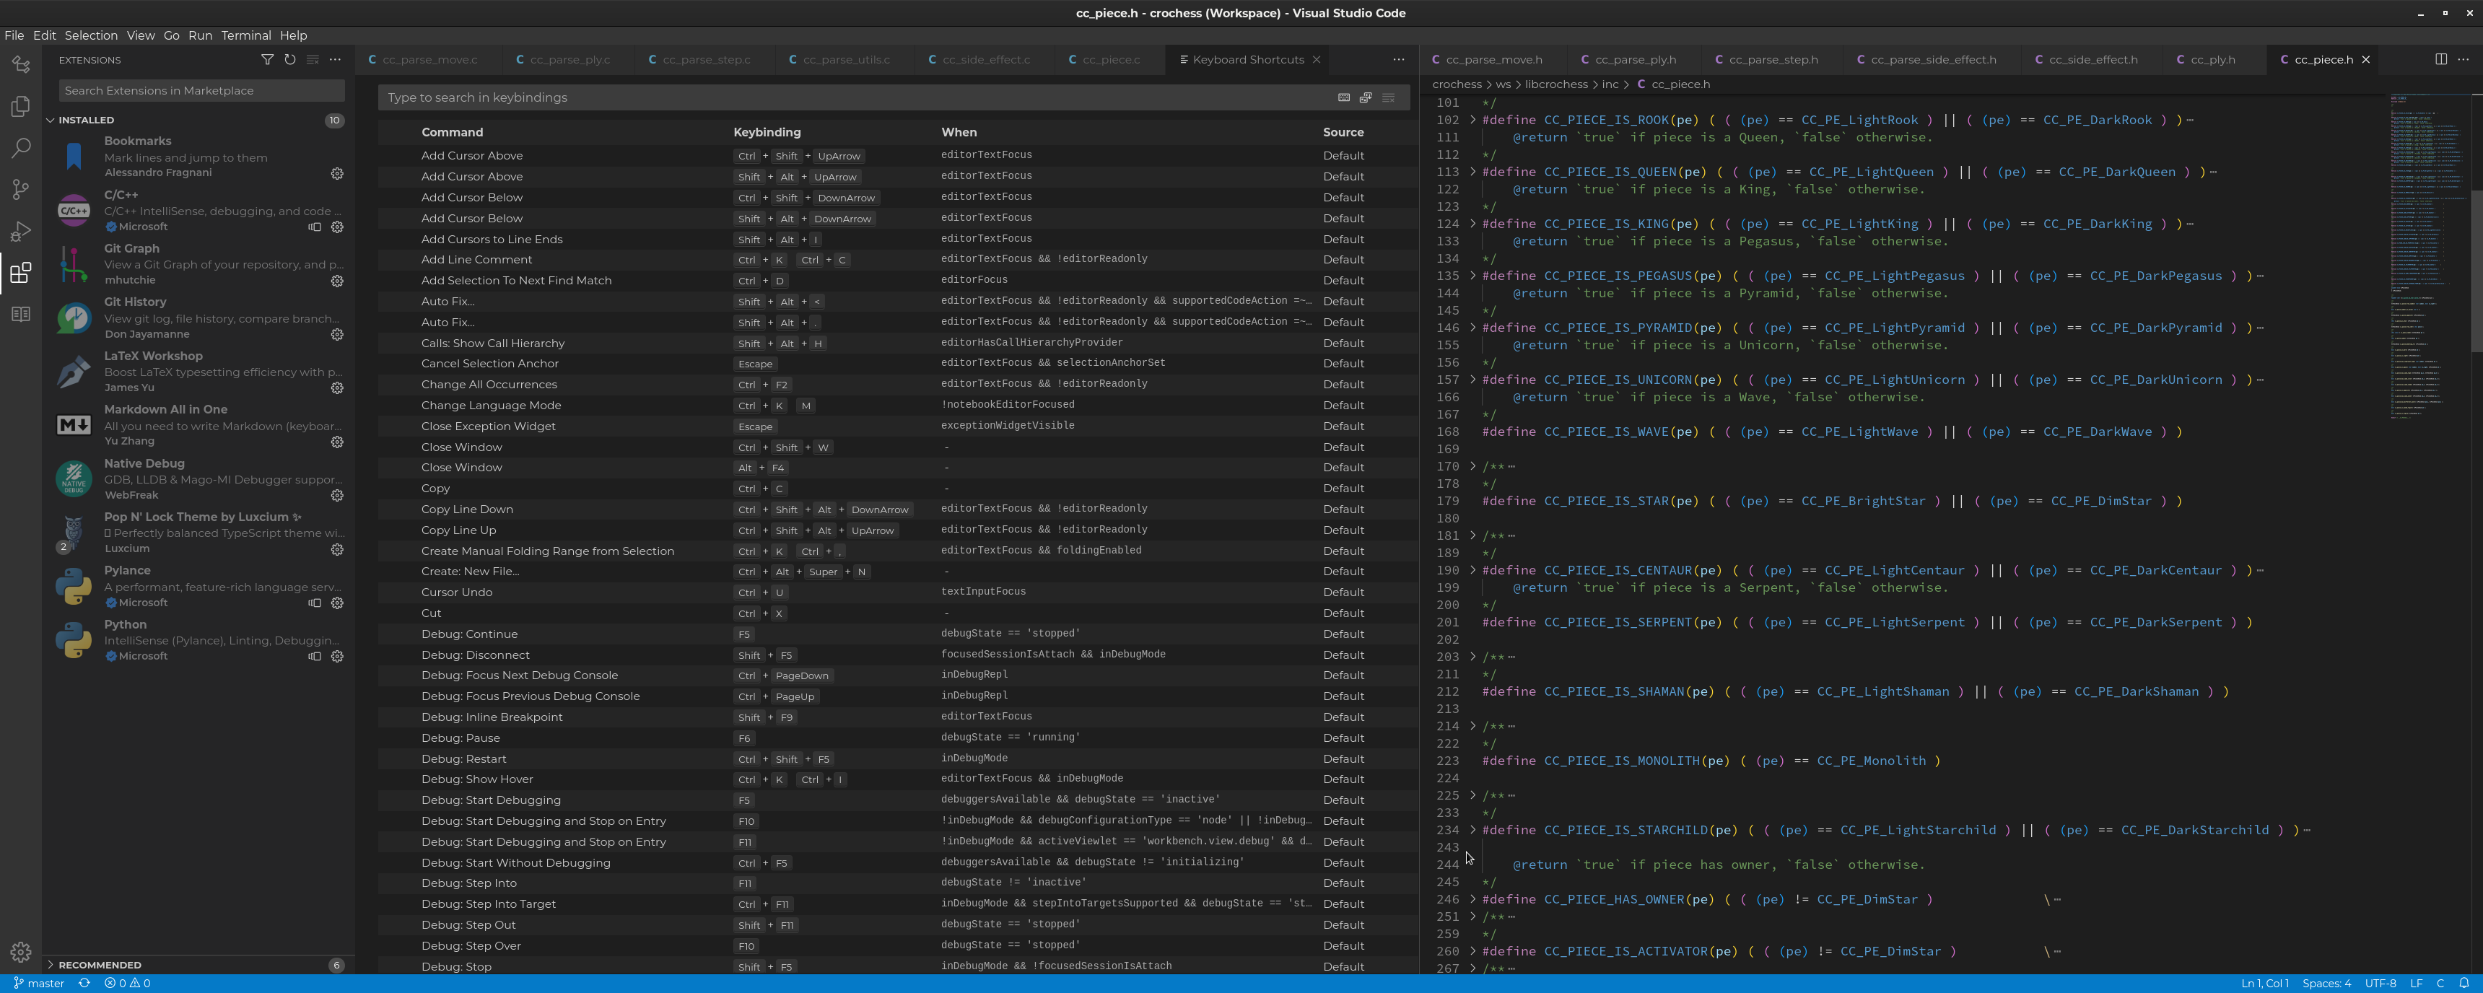Open the Source Control view
The image size is (2483, 993).
click(20, 189)
